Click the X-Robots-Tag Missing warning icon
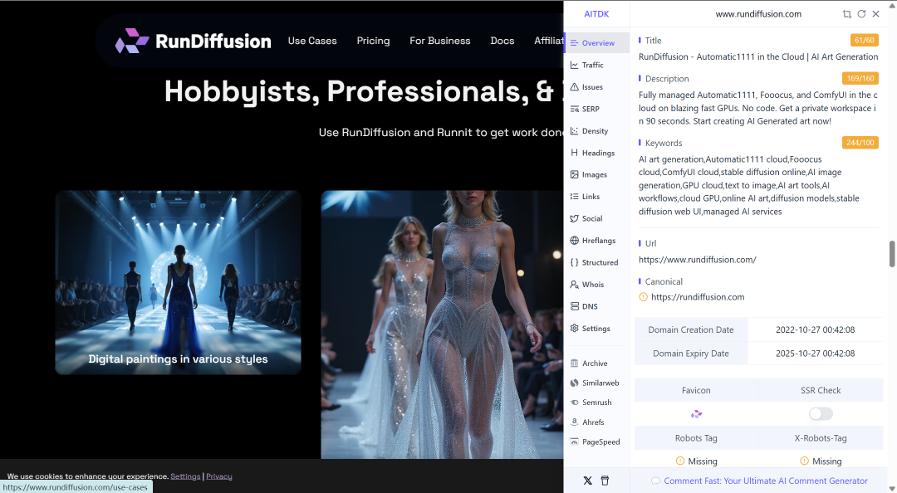This screenshot has height=493, width=897. pos(804,461)
